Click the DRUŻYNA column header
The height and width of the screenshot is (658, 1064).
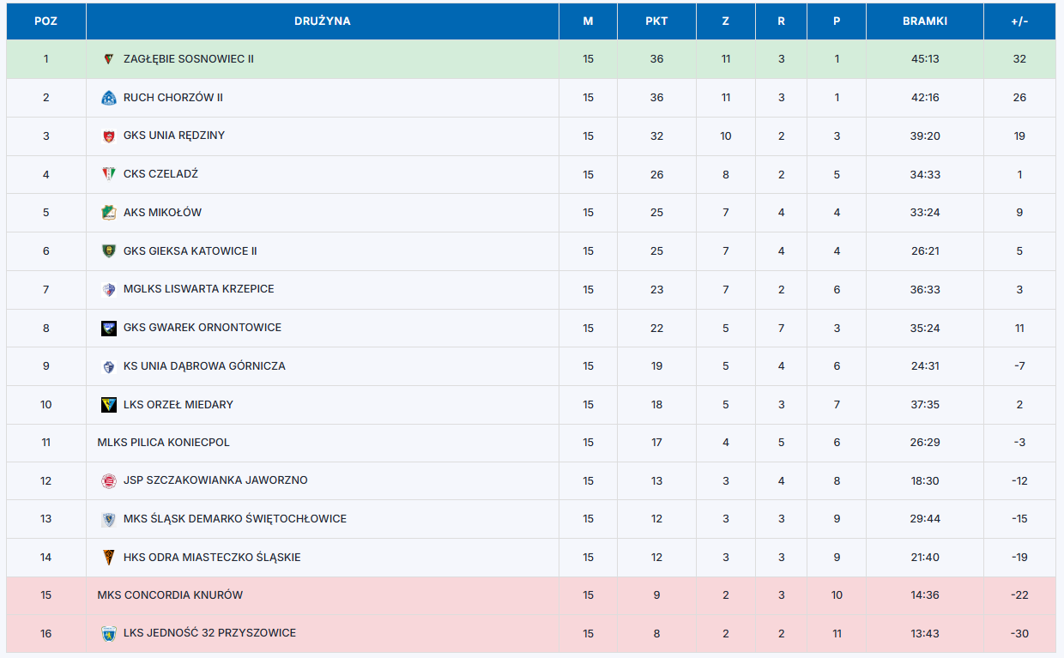[322, 21]
